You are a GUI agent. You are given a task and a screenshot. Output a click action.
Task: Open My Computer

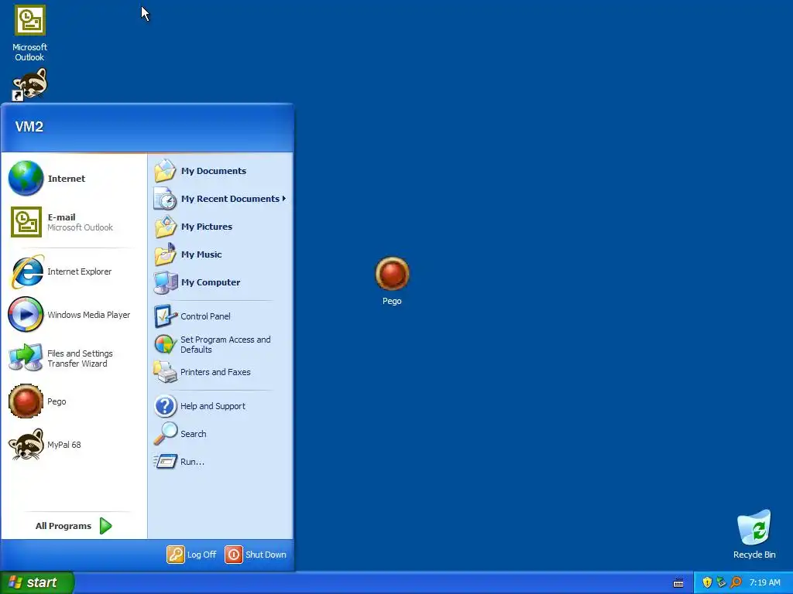click(x=220, y=282)
